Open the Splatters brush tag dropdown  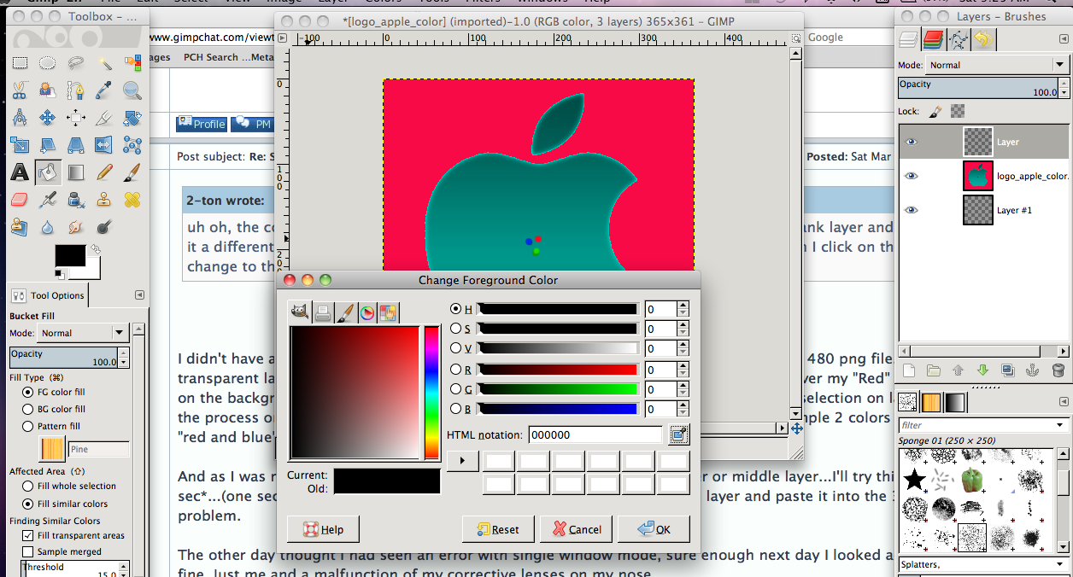[x=982, y=564]
